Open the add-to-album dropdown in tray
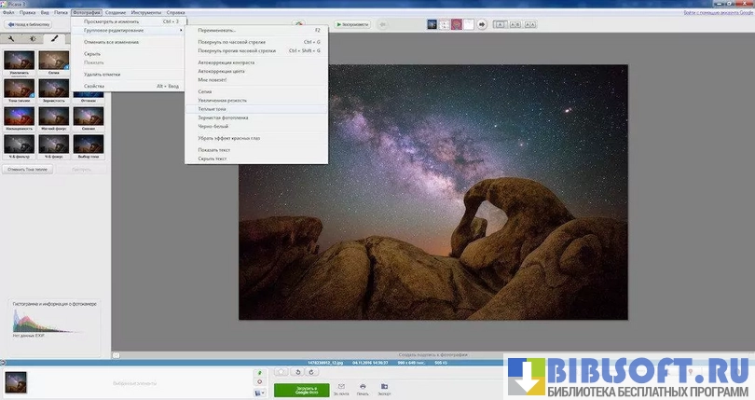755x400 pixels. (259, 393)
